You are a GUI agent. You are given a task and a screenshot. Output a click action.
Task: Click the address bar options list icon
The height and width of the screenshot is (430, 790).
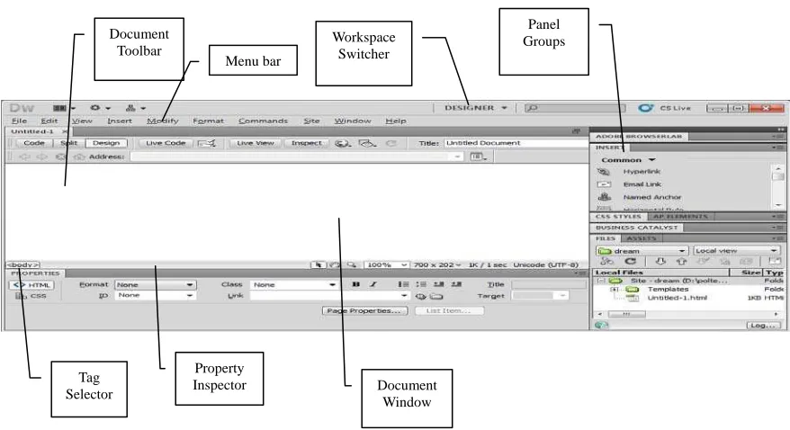coord(478,157)
